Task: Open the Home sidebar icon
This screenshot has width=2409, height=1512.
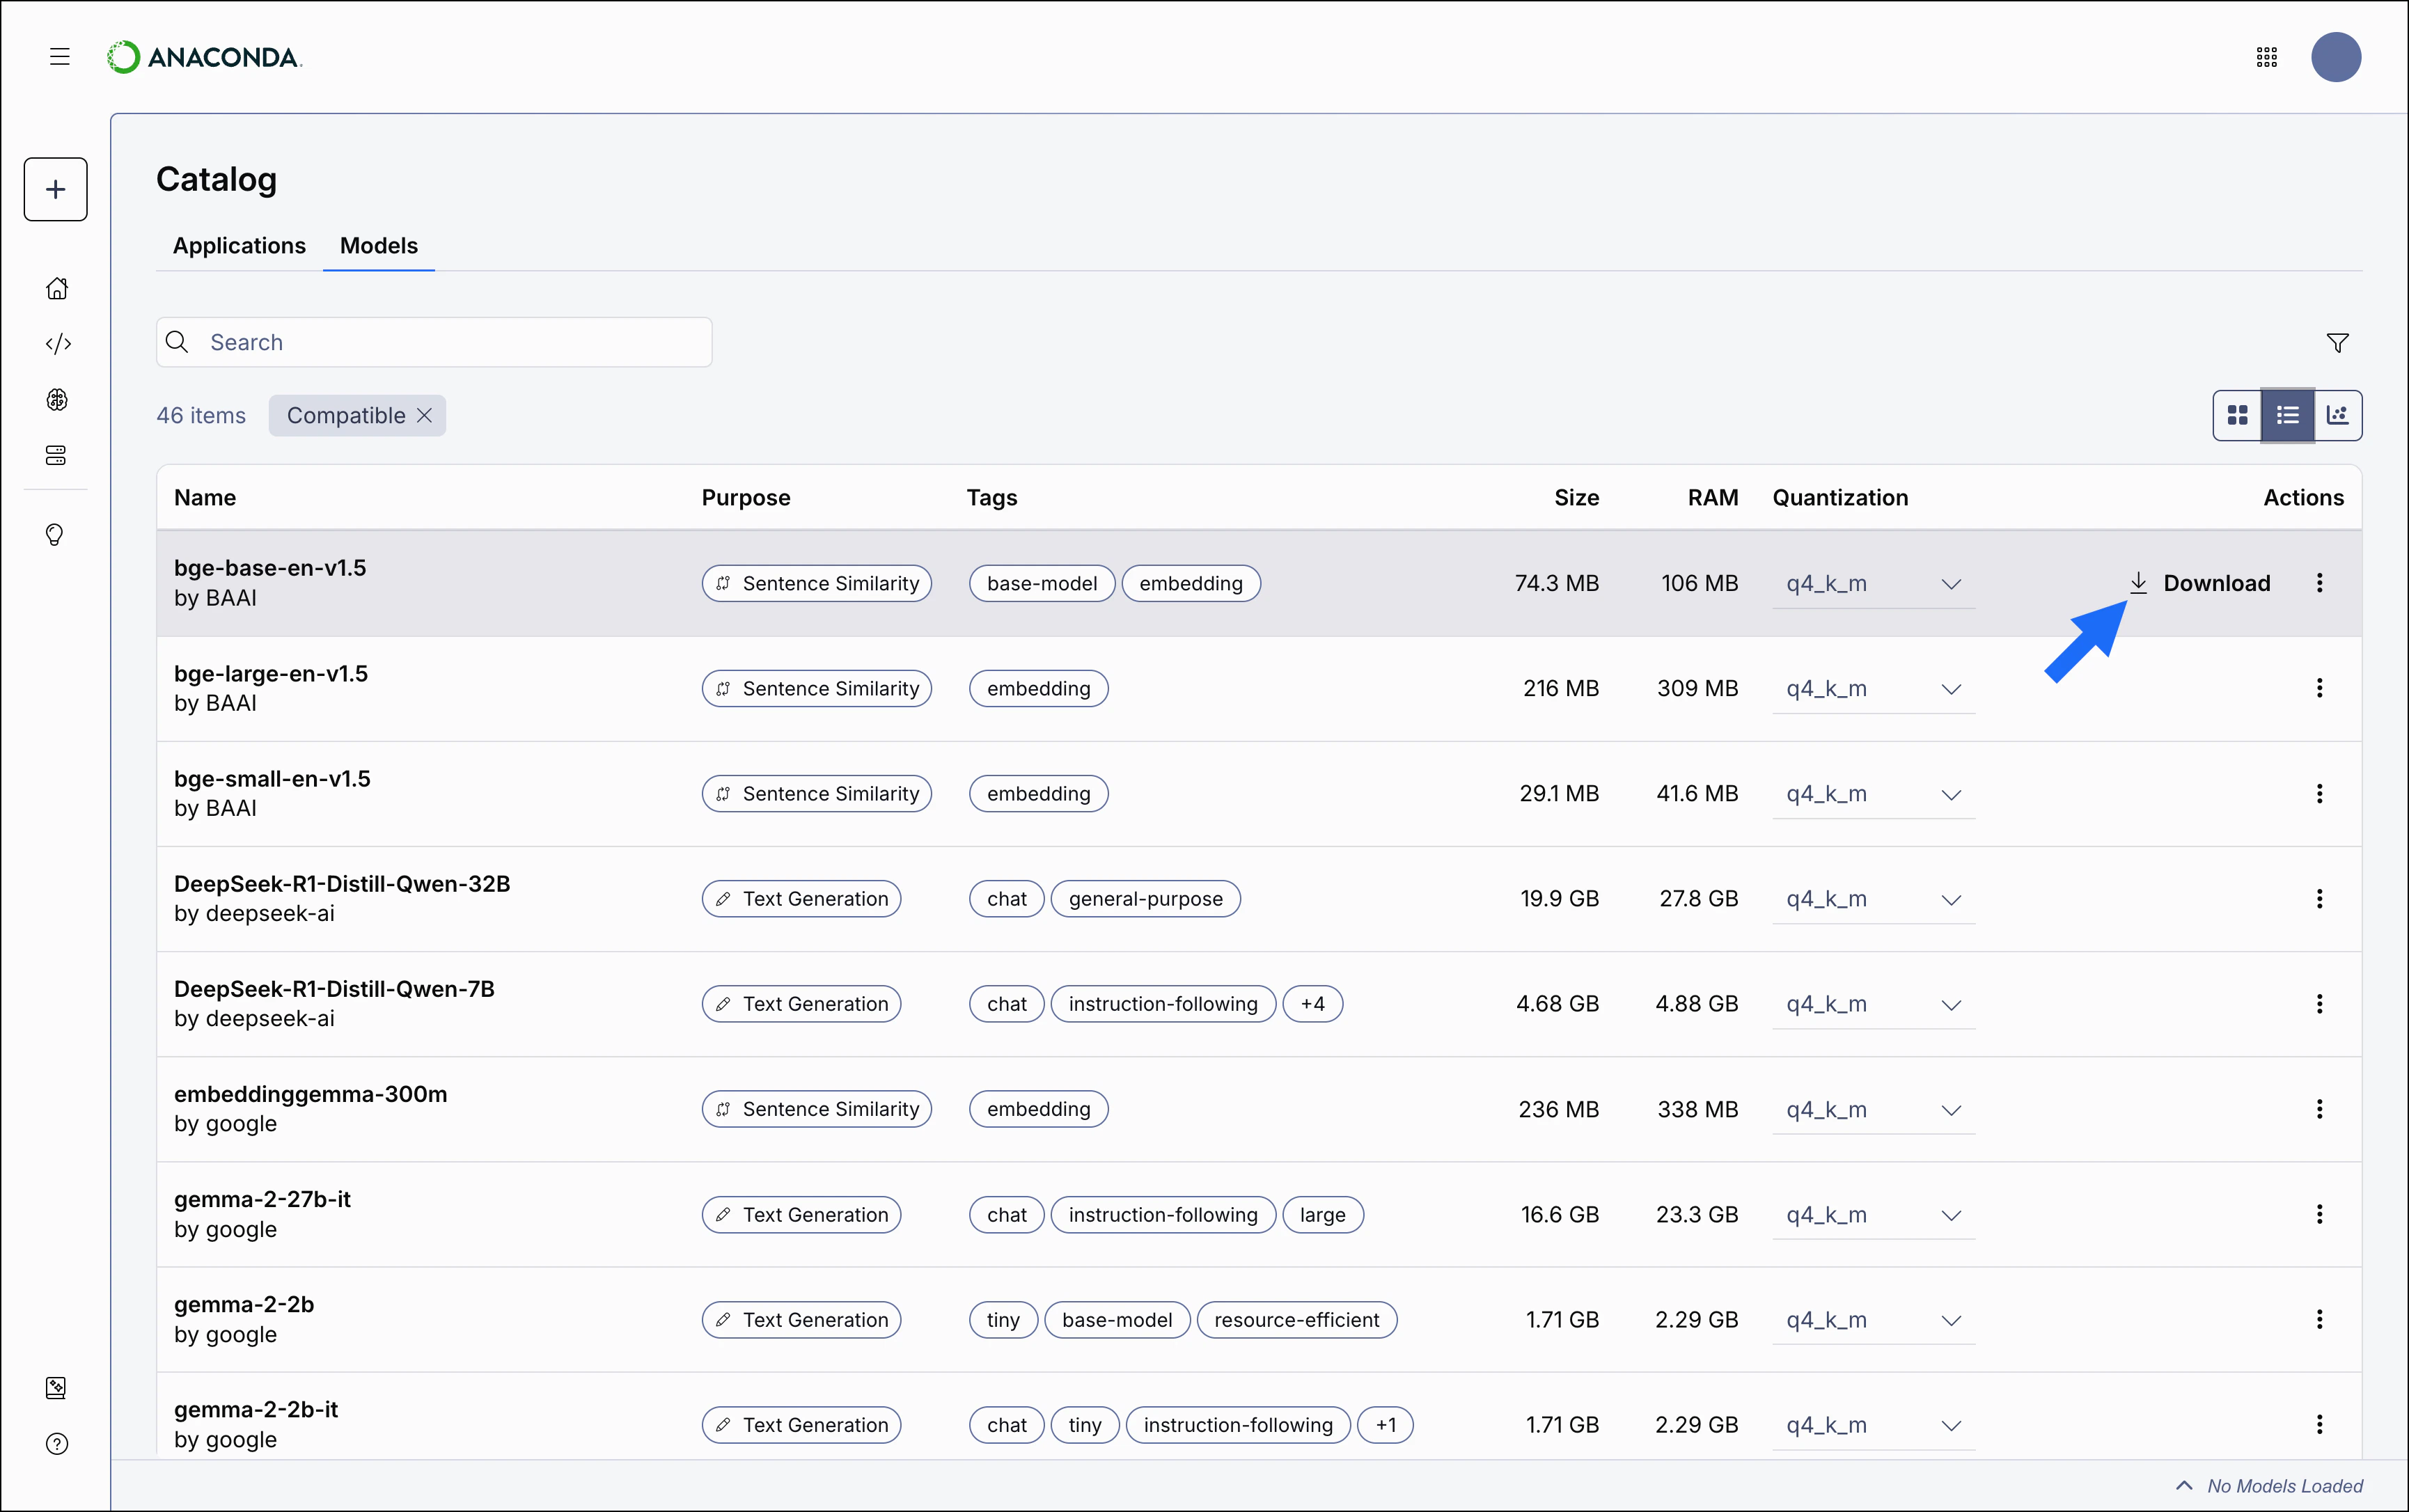Action: click(x=57, y=288)
